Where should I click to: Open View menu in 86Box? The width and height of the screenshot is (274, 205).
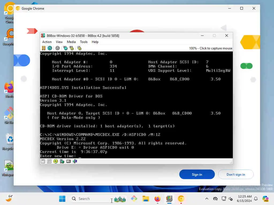pyautogui.click(x=59, y=42)
